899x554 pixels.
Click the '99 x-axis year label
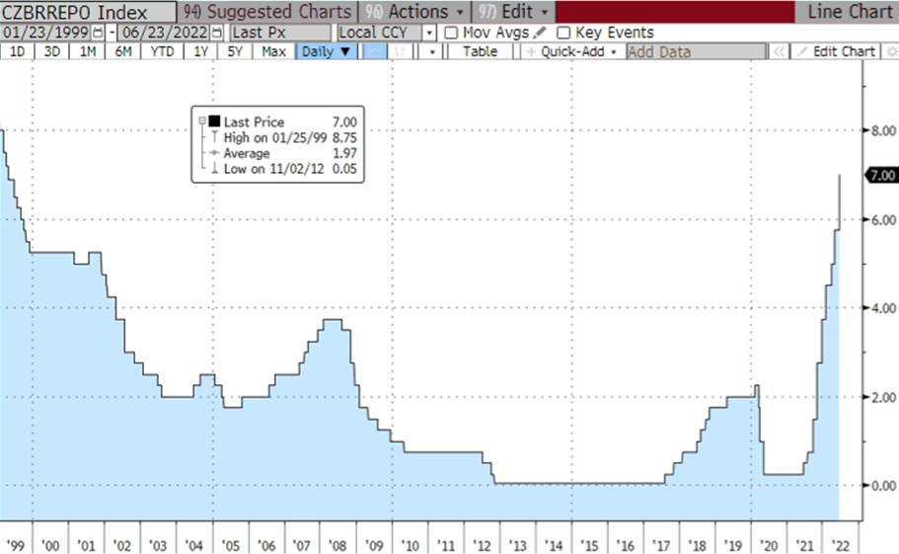pyautogui.click(x=16, y=545)
